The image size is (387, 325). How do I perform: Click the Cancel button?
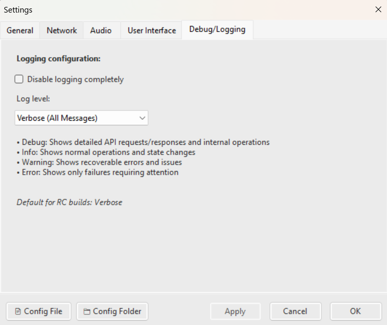coord(295,311)
